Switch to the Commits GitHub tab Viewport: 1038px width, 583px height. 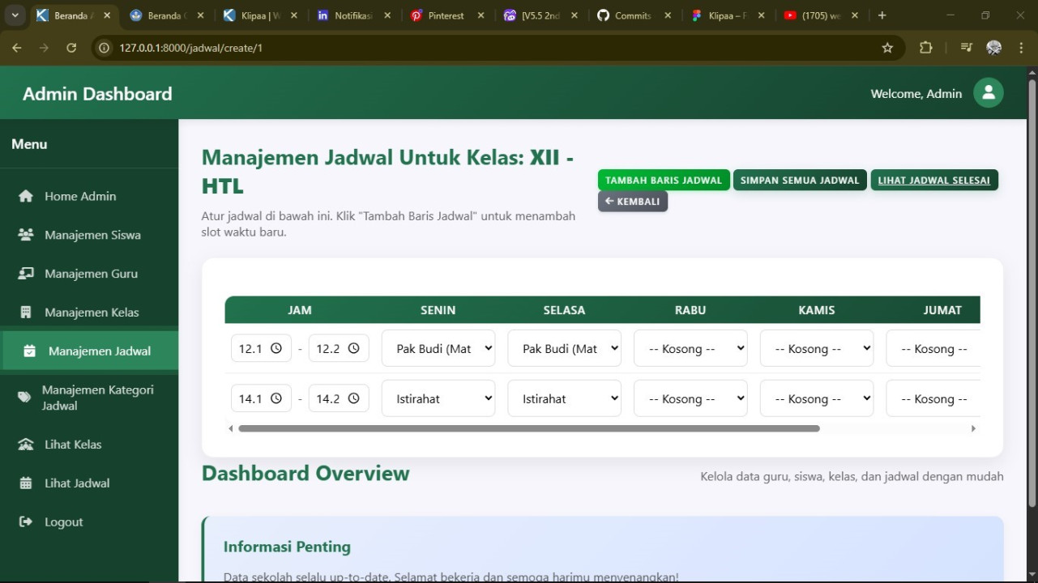pyautogui.click(x=632, y=15)
